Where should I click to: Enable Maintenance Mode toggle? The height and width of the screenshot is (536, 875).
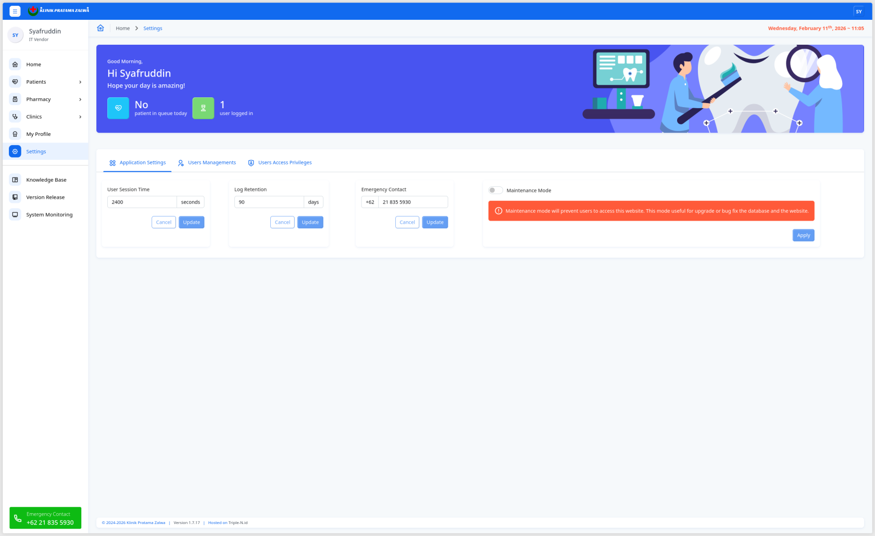pos(495,190)
